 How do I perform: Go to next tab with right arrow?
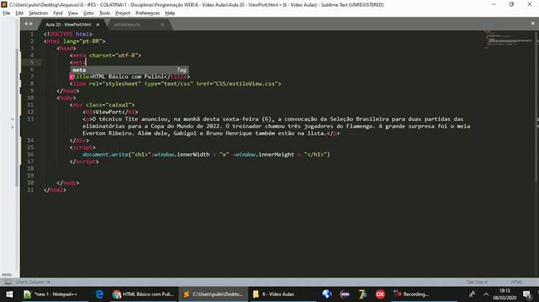[31, 24]
